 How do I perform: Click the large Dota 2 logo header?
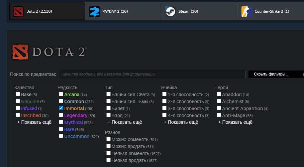(49, 52)
